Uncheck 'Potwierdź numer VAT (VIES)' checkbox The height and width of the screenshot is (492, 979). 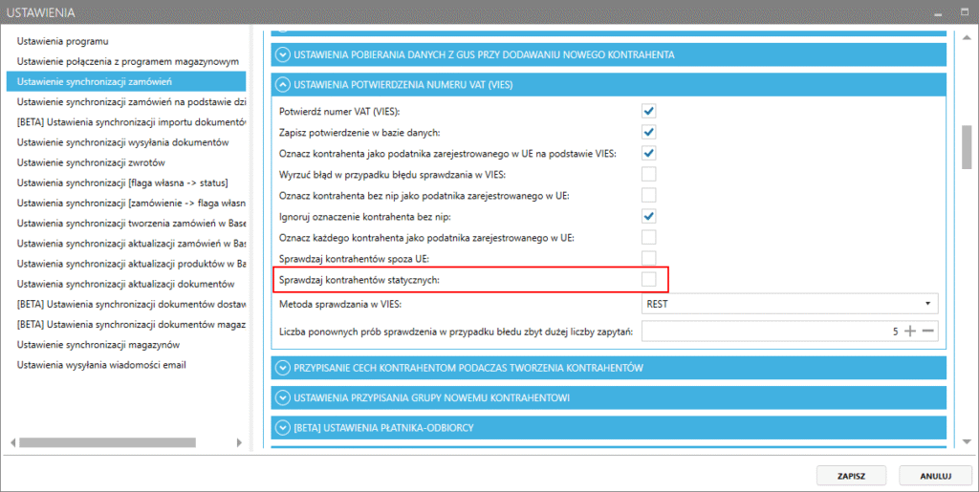[648, 112]
